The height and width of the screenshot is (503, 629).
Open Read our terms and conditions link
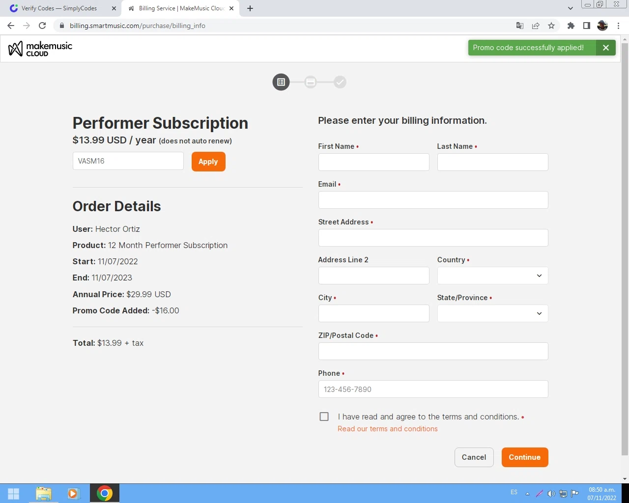388,429
